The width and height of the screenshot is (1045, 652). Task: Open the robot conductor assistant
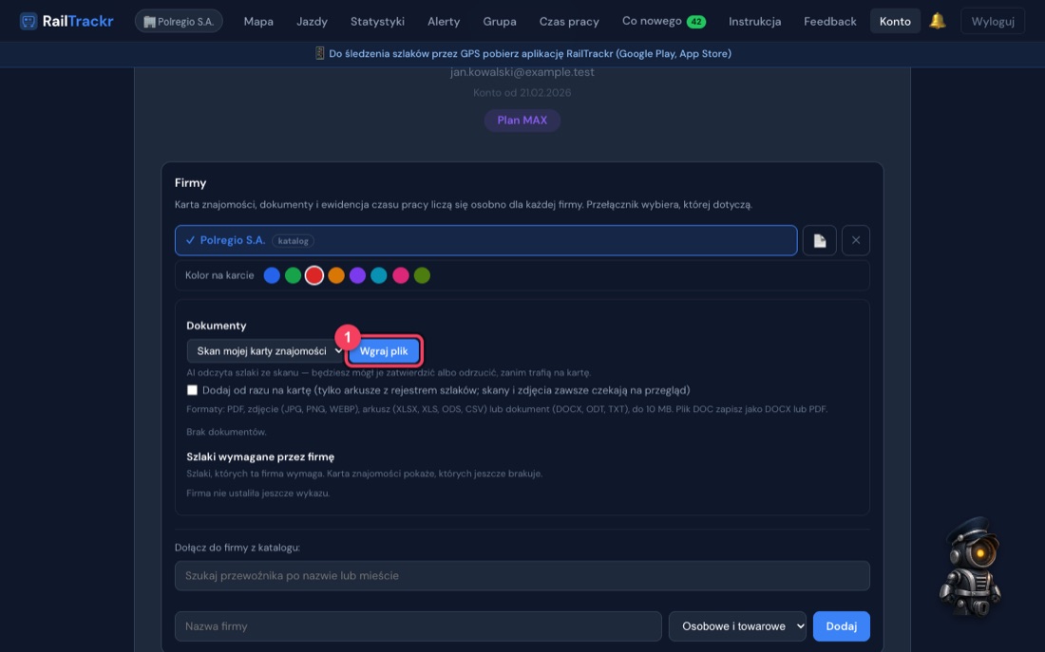970,566
